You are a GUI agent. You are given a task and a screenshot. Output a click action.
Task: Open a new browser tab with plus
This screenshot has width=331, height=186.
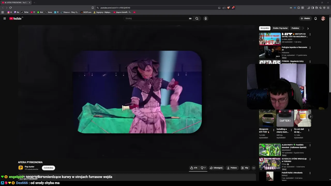pos(34,3)
